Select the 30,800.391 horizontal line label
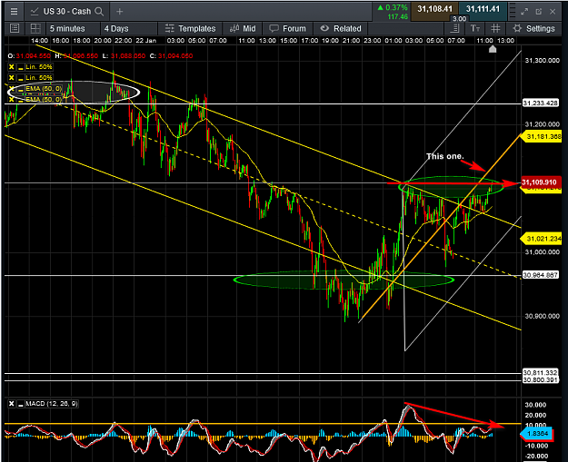 point(540,380)
